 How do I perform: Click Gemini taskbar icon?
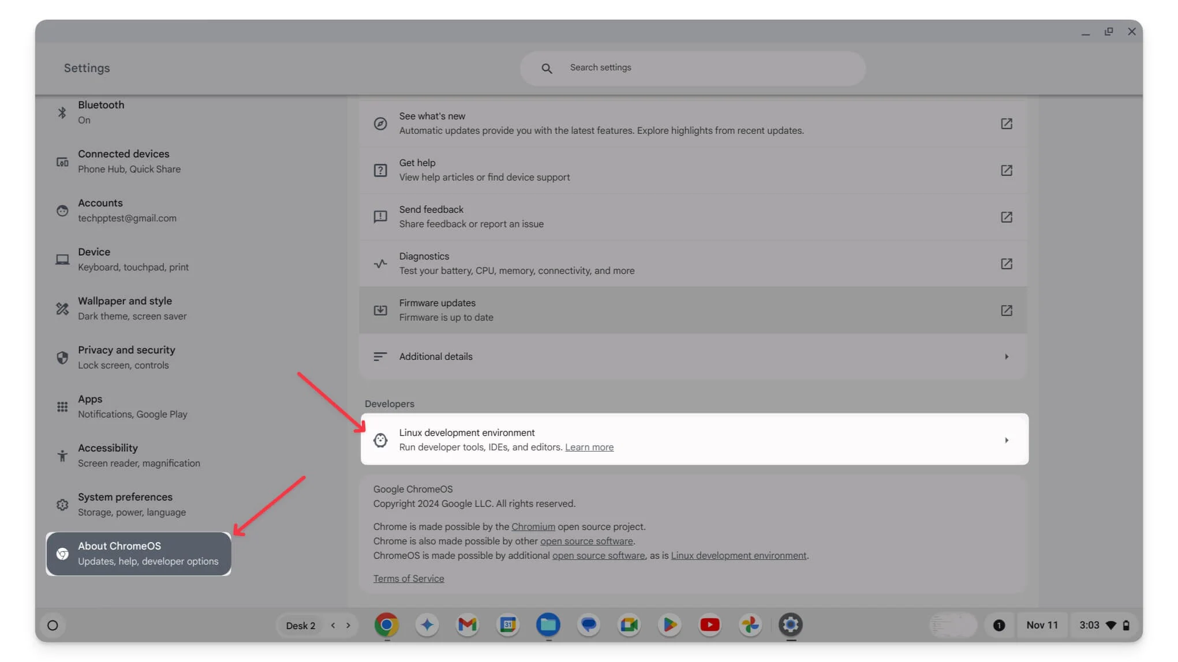(427, 625)
